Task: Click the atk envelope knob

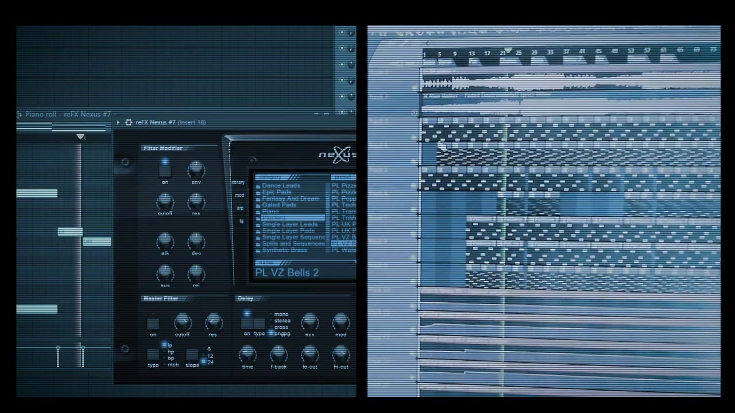Action: pos(165,241)
